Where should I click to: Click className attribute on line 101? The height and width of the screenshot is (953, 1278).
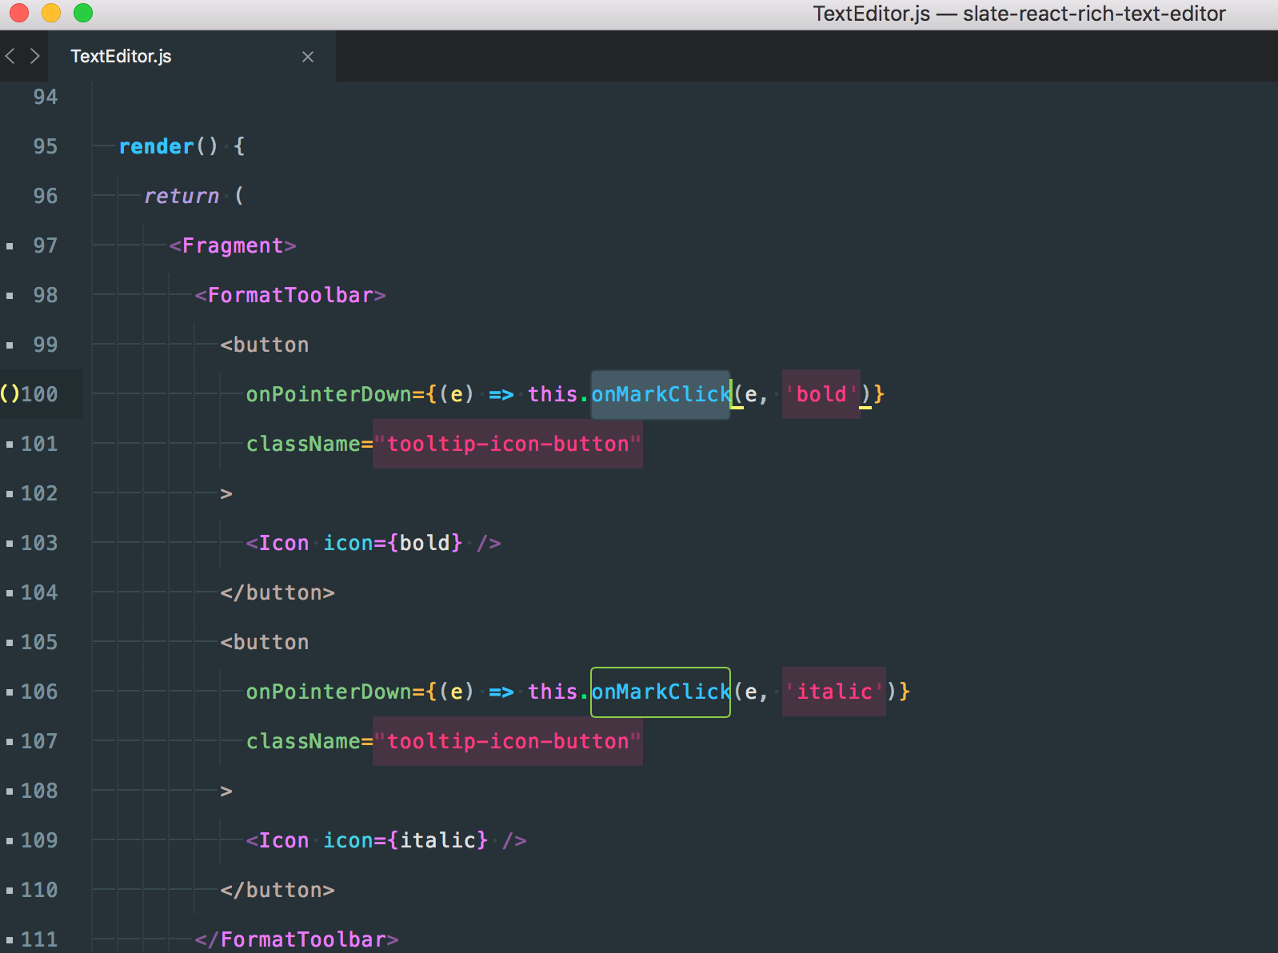point(303,444)
